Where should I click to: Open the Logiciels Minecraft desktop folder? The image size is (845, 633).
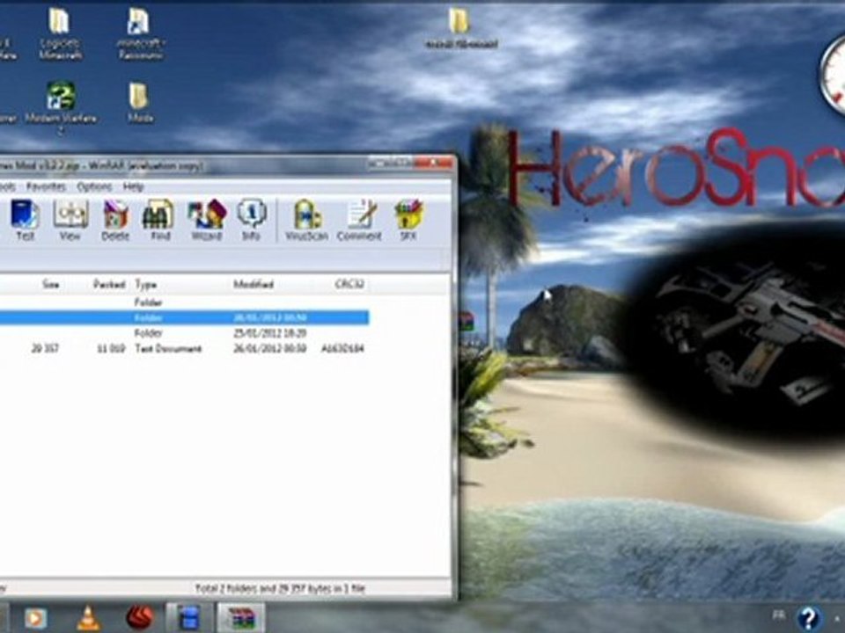[x=60, y=33]
